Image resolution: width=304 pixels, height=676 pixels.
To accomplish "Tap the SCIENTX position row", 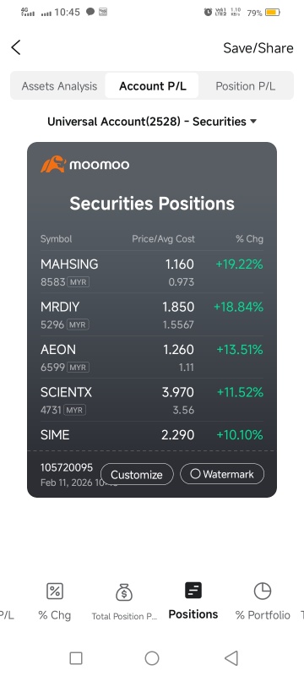I will (x=151, y=400).
